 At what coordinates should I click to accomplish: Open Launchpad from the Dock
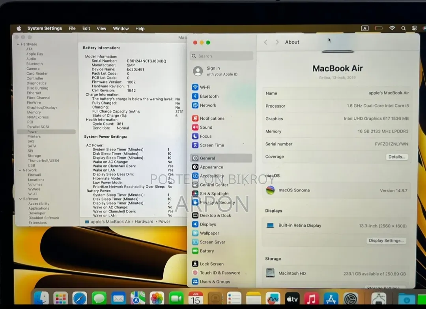click(x=60, y=299)
